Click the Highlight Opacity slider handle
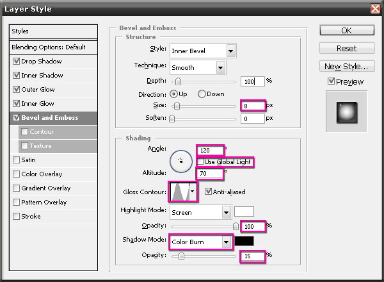Viewport: 384px width, 282px height. tap(236, 226)
